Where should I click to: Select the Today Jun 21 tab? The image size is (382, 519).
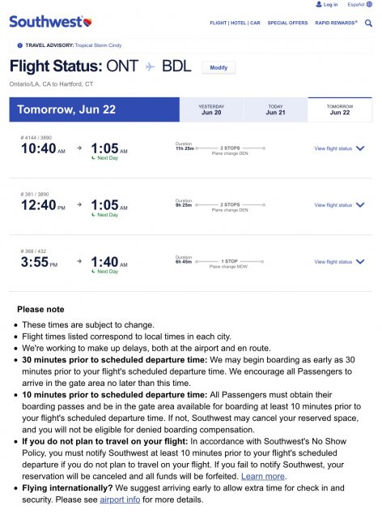pos(276,109)
